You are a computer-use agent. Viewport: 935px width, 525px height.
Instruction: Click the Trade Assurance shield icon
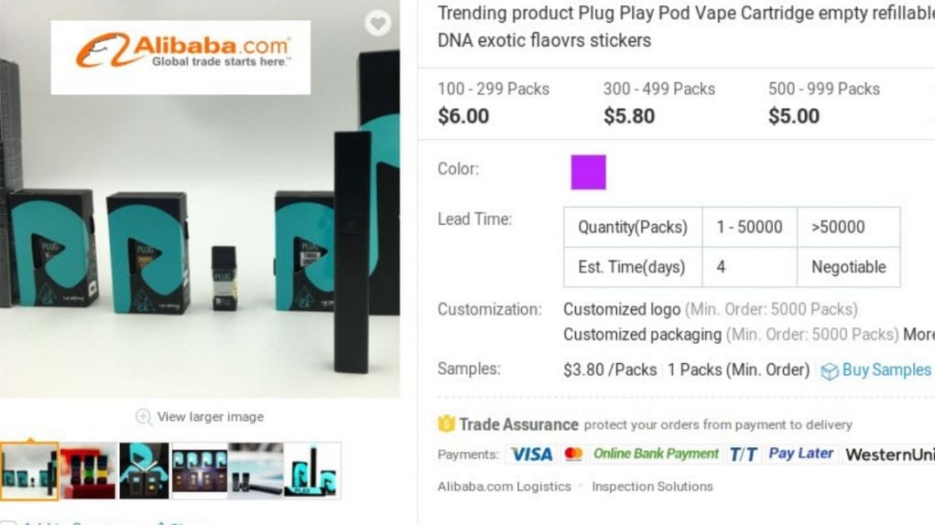point(447,424)
